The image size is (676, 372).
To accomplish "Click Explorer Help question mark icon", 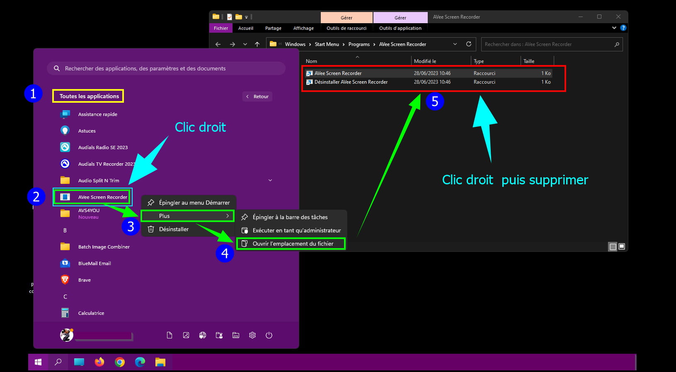I will pos(623,28).
